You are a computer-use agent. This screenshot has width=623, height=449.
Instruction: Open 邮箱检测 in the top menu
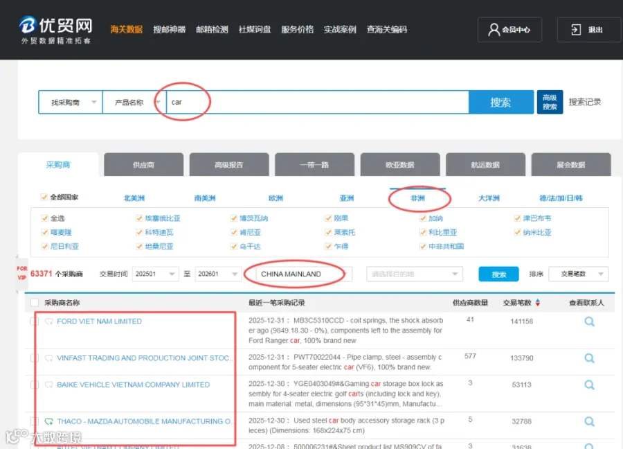click(x=212, y=29)
